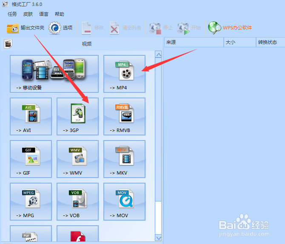Click the 开始 start button
This screenshot has width=285, height=244.
tap(189, 28)
